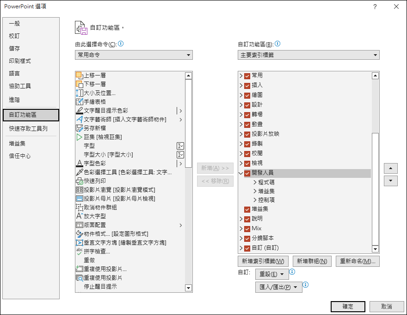
Task: Click info icon beside 自訂功能區(B)
Action: click(x=277, y=44)
